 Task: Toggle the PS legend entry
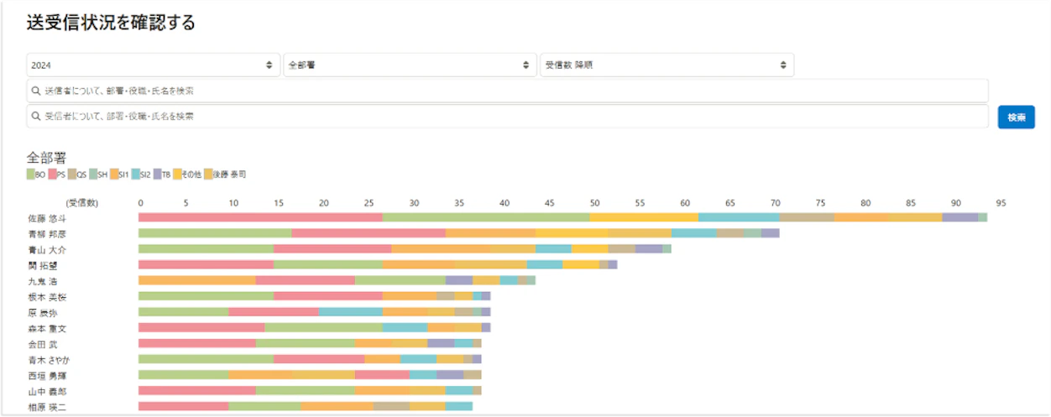click(57, 175)
